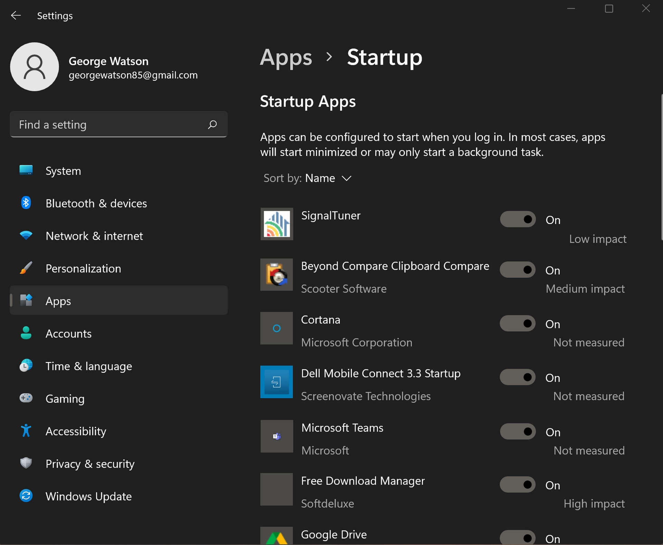Go back with the arrow icon
Viewport: 663px width, 545px height.
tap(16, 16)
